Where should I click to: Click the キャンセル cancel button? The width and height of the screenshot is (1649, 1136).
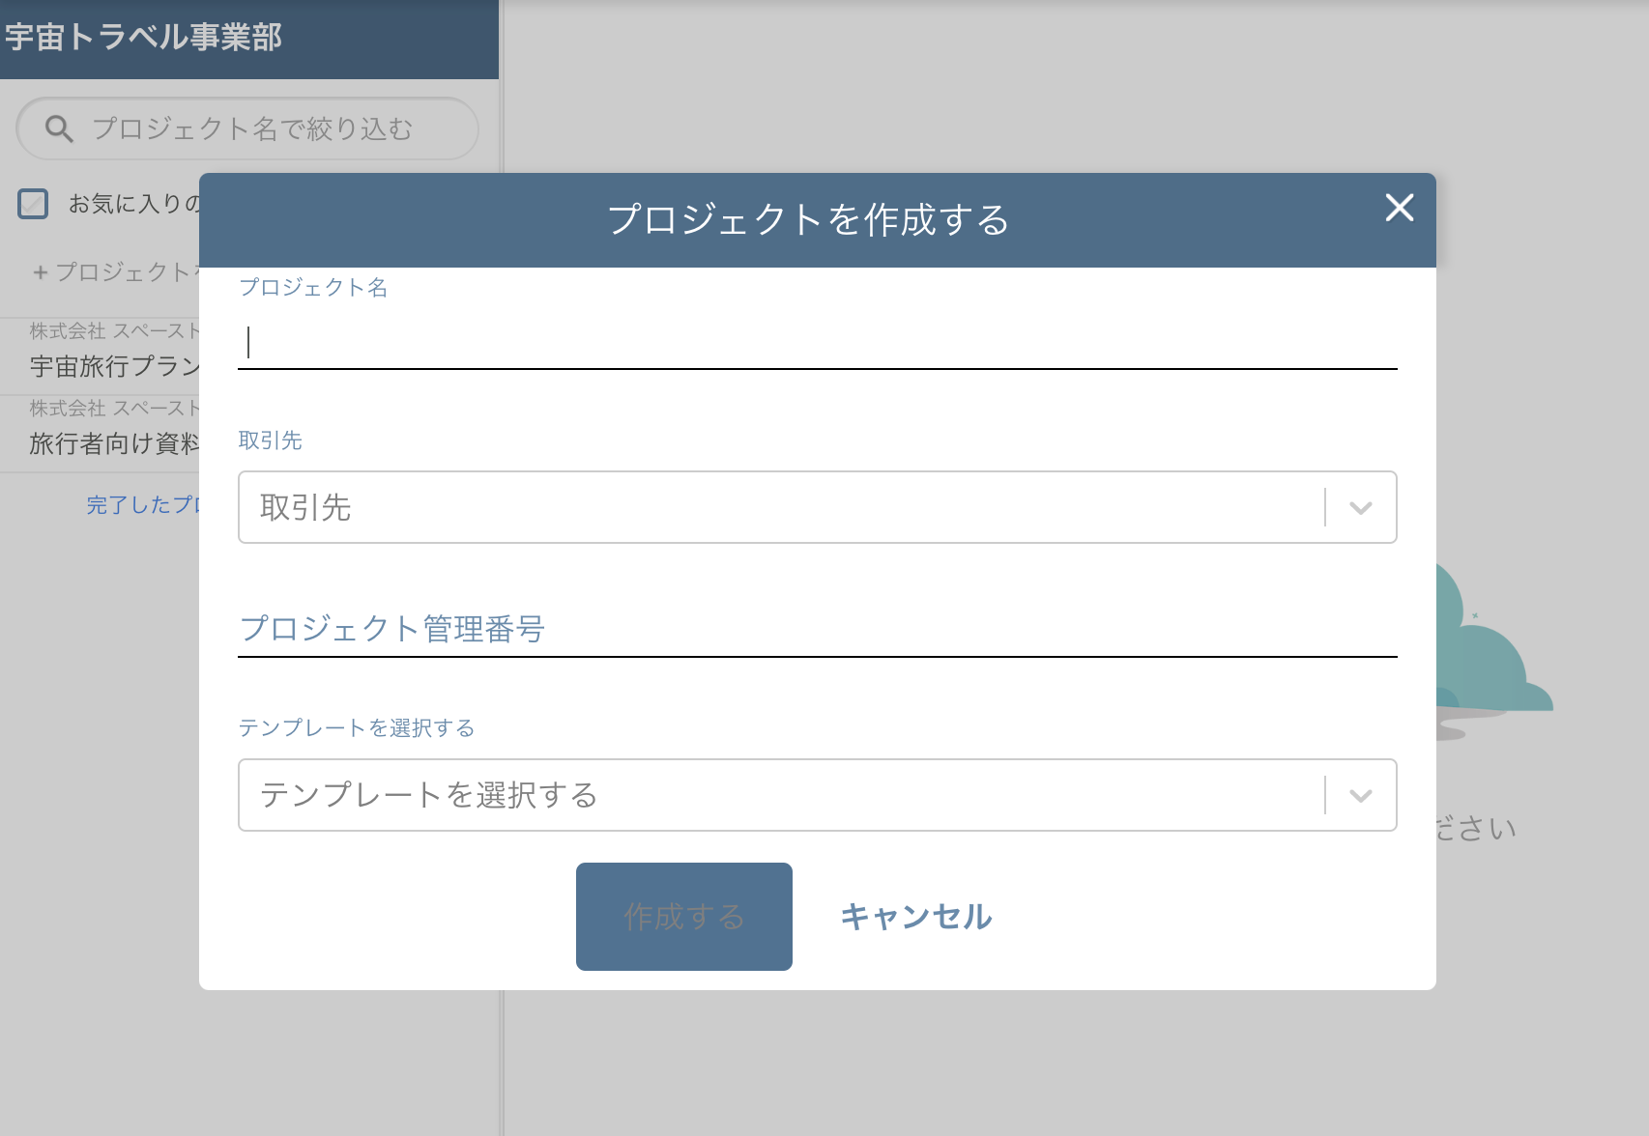pos(915,918)
